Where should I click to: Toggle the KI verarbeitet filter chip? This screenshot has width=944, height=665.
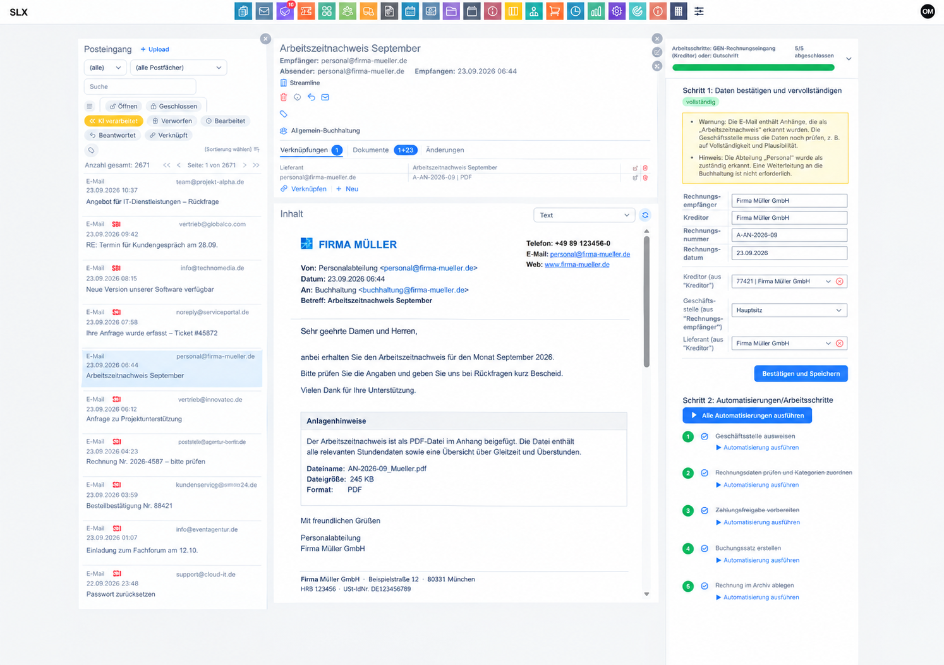click(114, 121)
